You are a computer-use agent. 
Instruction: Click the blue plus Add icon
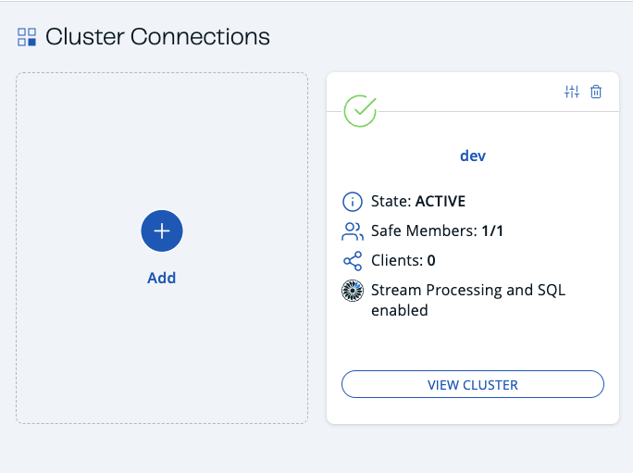pyautogui.click(x=162, y=230)
